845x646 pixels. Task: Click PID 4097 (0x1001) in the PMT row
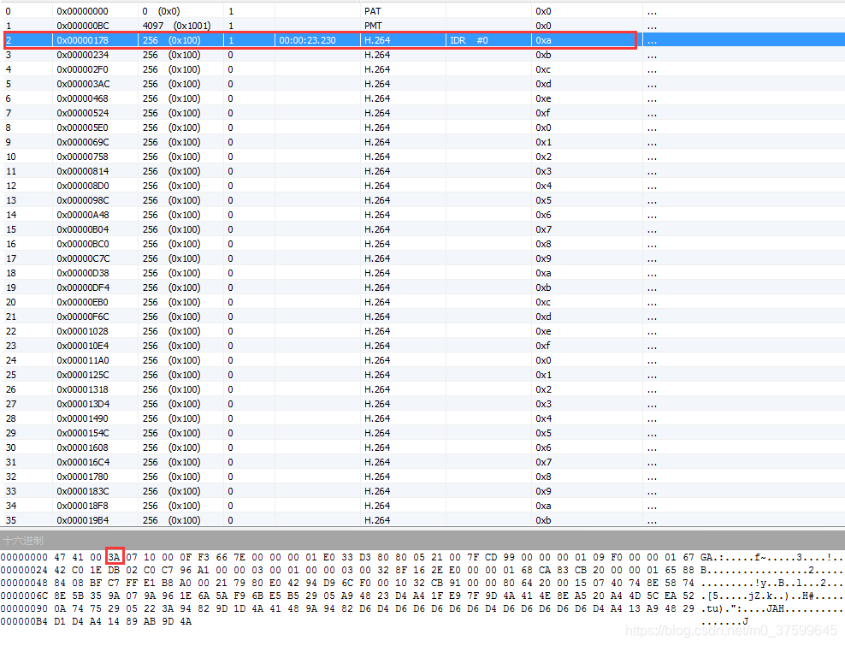[177, 26]
